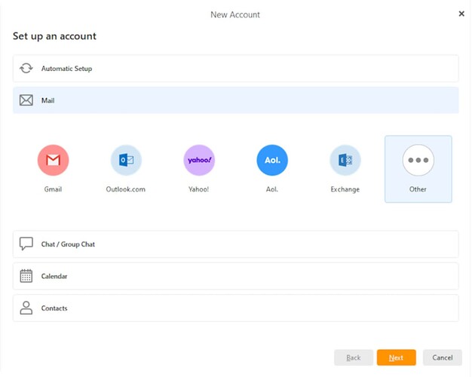Click the Chat speech bubble icon
The image size is (475, 377).
tap(26, 244)
